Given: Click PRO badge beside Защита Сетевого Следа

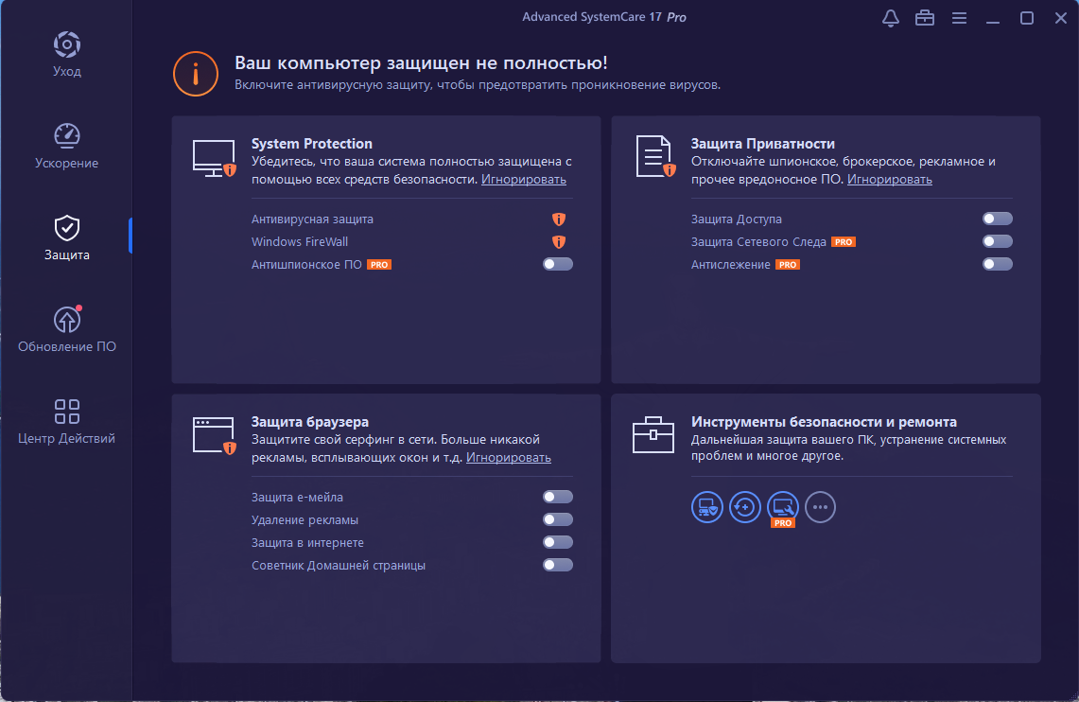Looking at the screenshot, I should [844, 242].
